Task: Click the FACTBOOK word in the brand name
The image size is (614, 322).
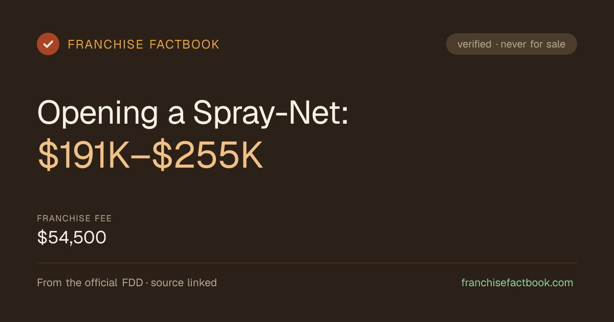Action: [184, 44]
